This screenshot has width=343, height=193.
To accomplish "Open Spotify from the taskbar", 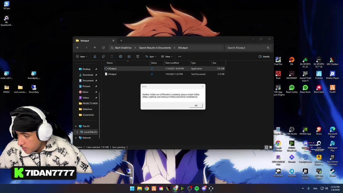I will pos(197,188).
